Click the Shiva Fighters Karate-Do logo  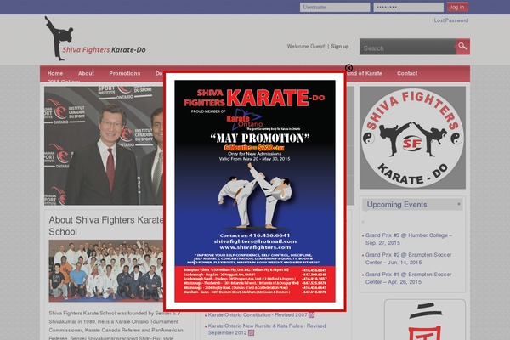click(95, 39)
